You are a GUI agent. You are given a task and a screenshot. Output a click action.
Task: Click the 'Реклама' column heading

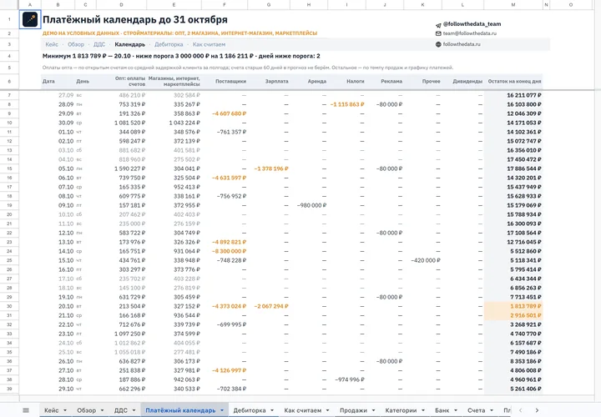click(391, 81)
